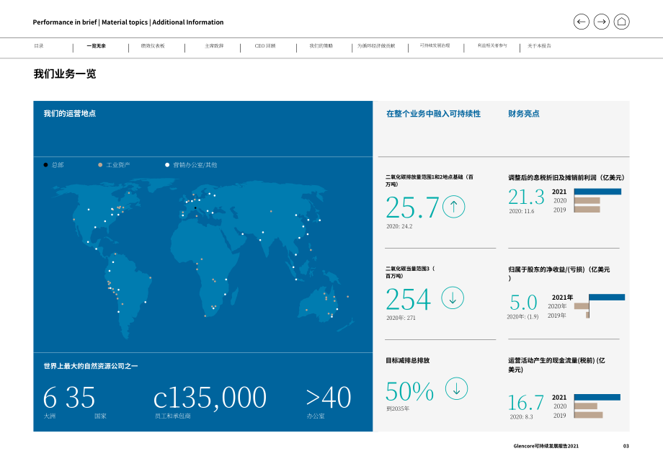The height and width of the screenshot is (469, 663).
Task: Click the 员工和承包商 label
Action: [172, 416]
